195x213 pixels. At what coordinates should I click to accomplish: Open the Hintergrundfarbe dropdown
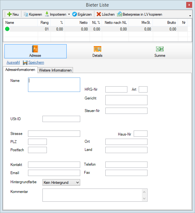click(61, 183)
